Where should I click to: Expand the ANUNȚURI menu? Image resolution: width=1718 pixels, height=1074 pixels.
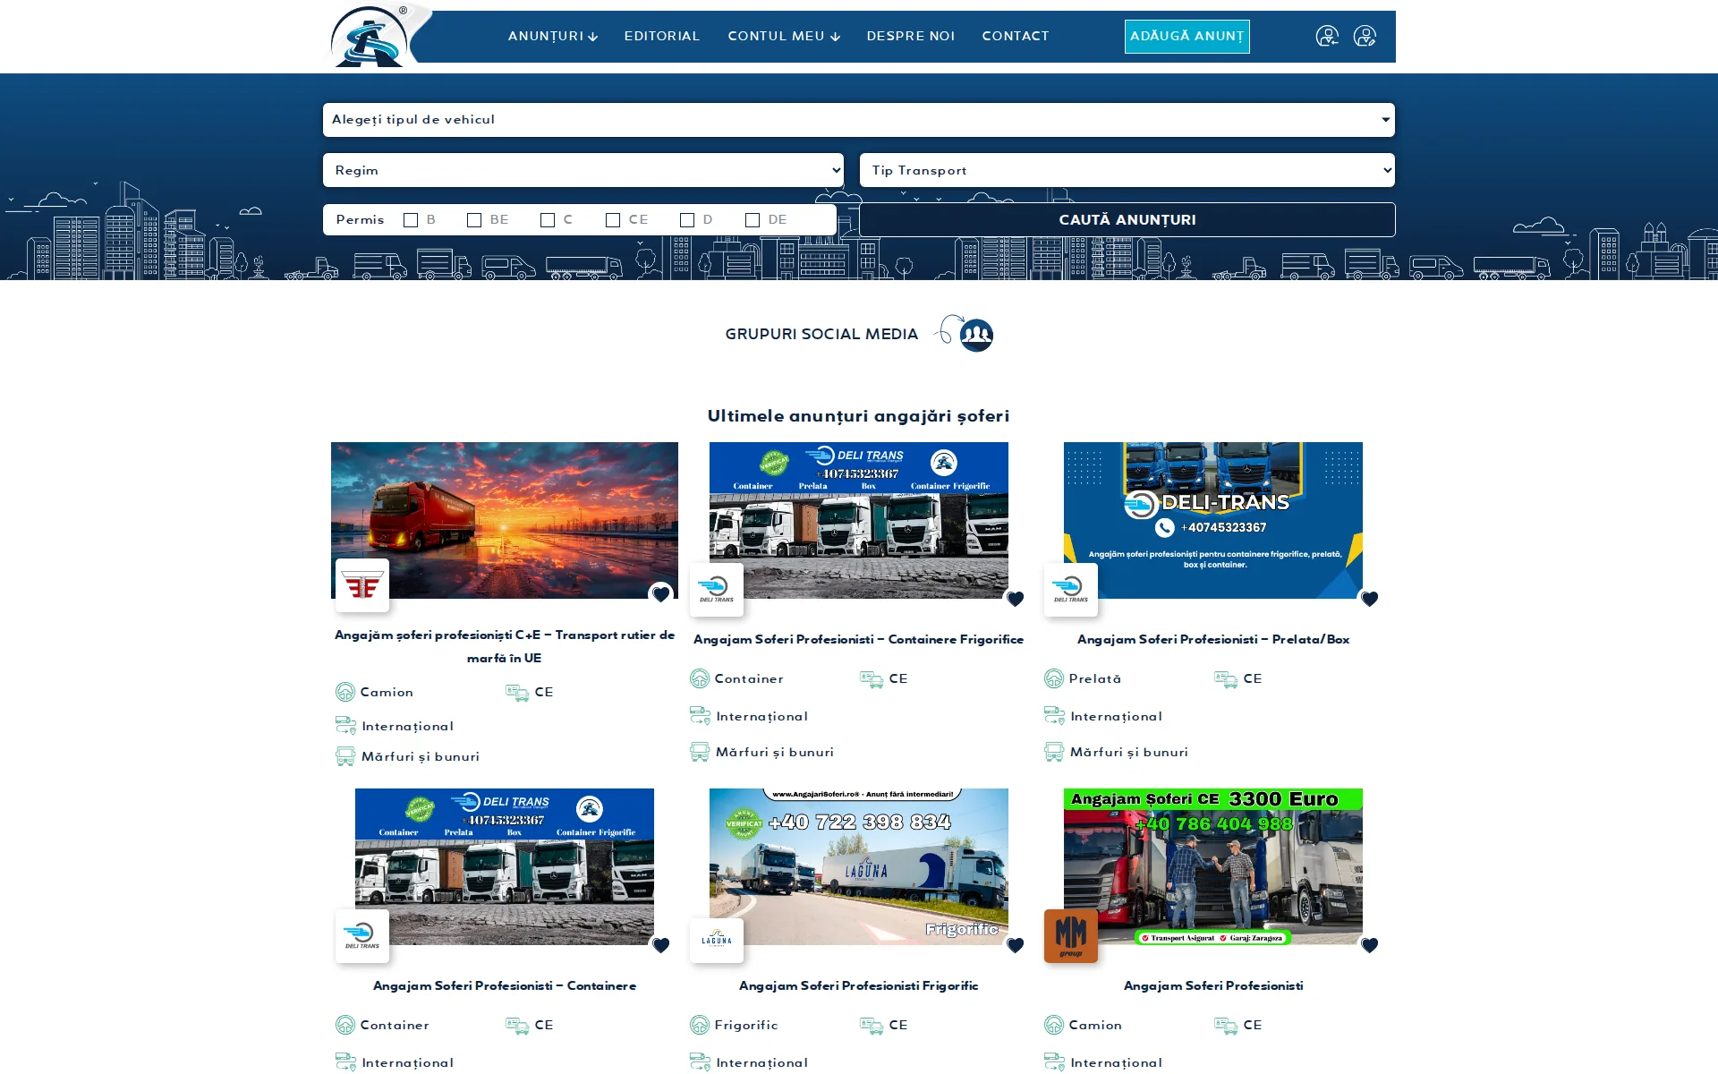(x=552, y=37)
